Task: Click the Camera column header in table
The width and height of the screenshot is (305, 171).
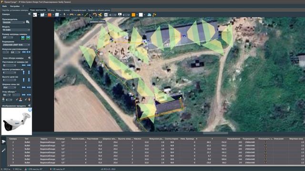Action: point(13,139)
